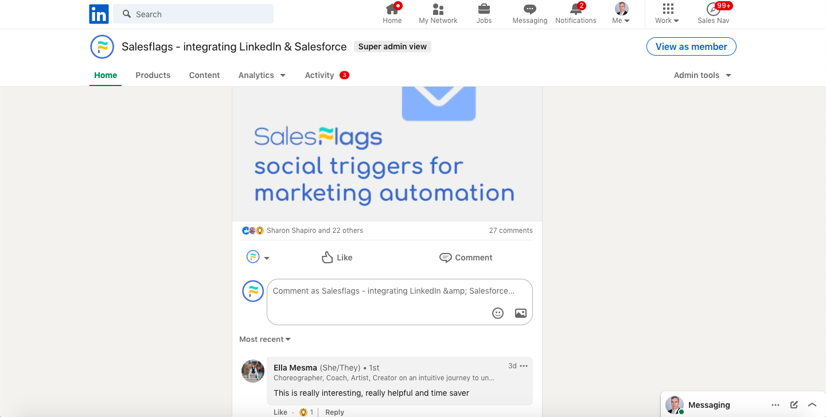Add a photo to the comment
This screenshot has height=417, width=826.
point(521,313)
